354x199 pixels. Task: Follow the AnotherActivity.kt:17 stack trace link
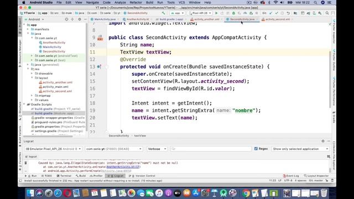(123, 167)
